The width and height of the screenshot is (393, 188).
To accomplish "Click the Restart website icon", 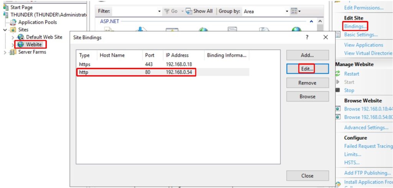I will [x=338, y=74].
